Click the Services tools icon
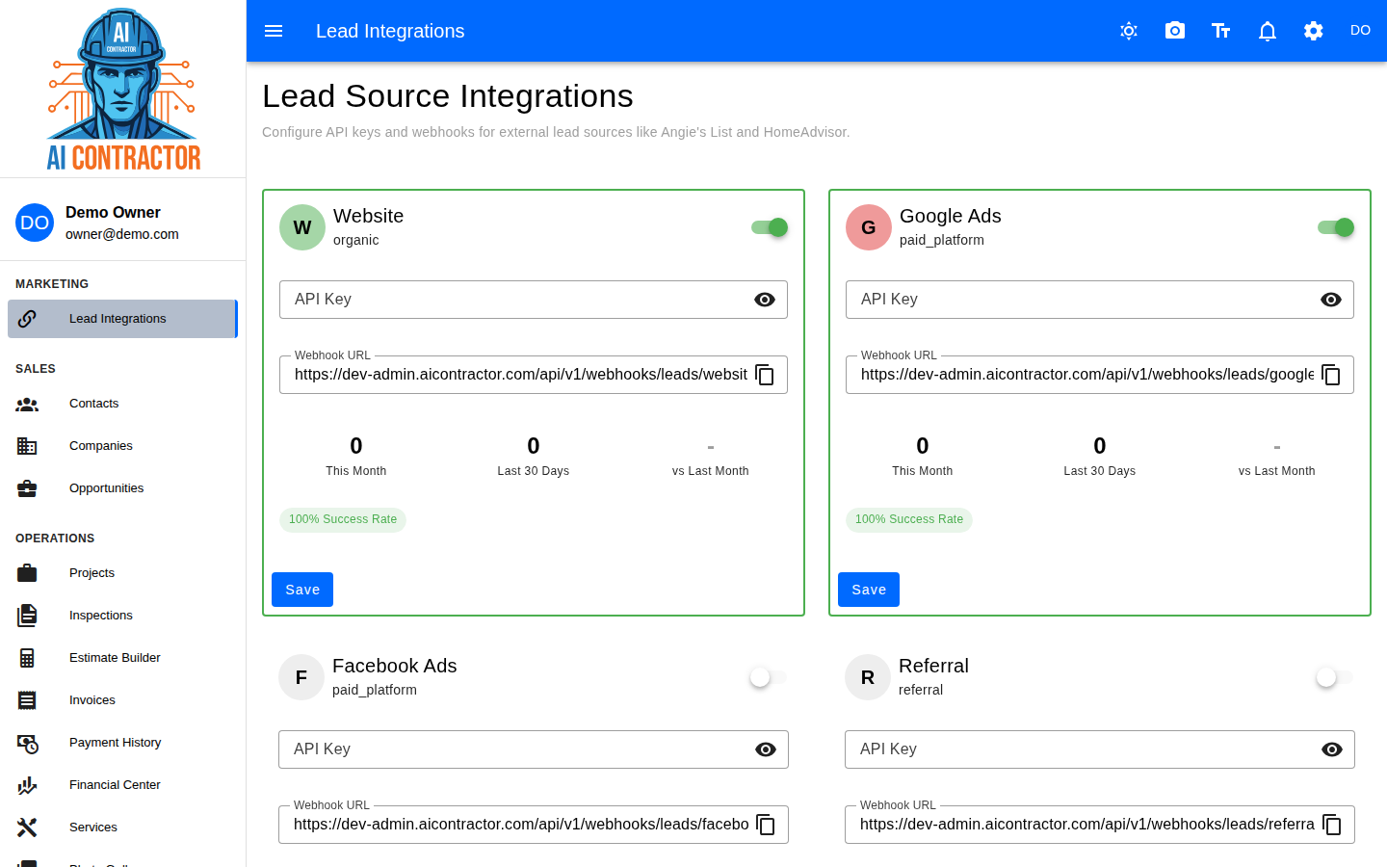 tap(27, 828)
